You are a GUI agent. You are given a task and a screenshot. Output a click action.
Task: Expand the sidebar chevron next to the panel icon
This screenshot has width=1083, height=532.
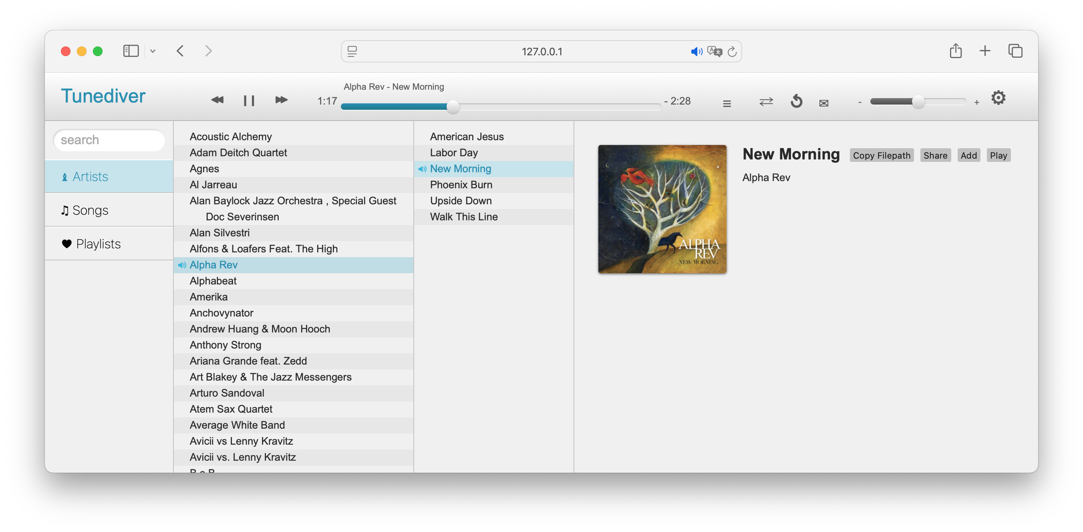click(153, 51)
